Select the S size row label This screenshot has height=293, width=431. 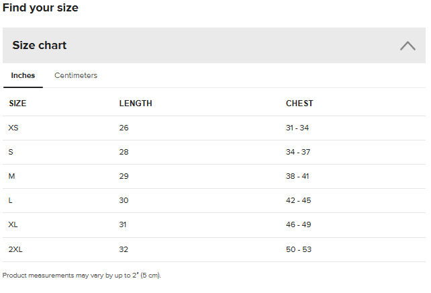(x=11, y=152)
